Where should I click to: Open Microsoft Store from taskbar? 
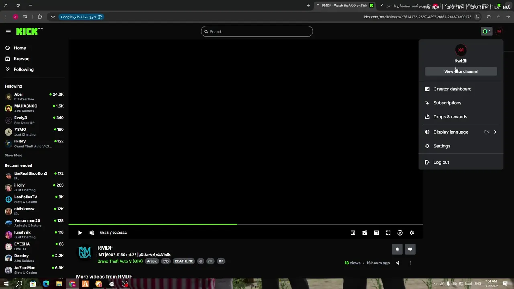[x=33, y=284]
